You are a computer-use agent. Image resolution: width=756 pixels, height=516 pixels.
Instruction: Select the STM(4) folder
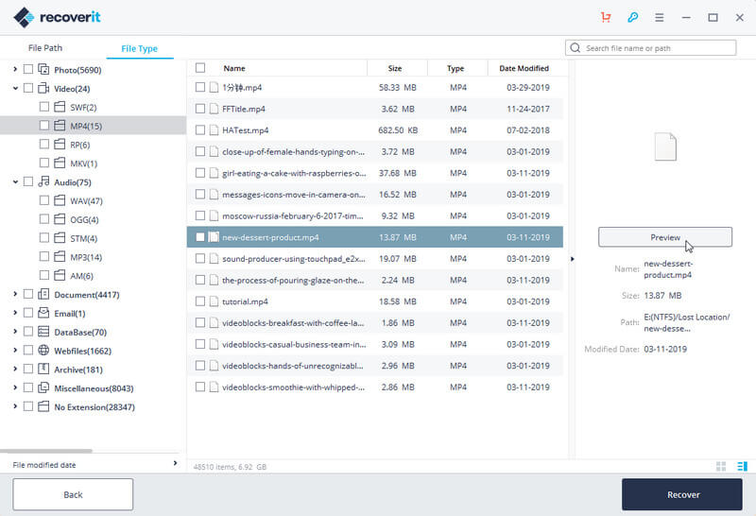pyautogui.click(x=84, y=238)
